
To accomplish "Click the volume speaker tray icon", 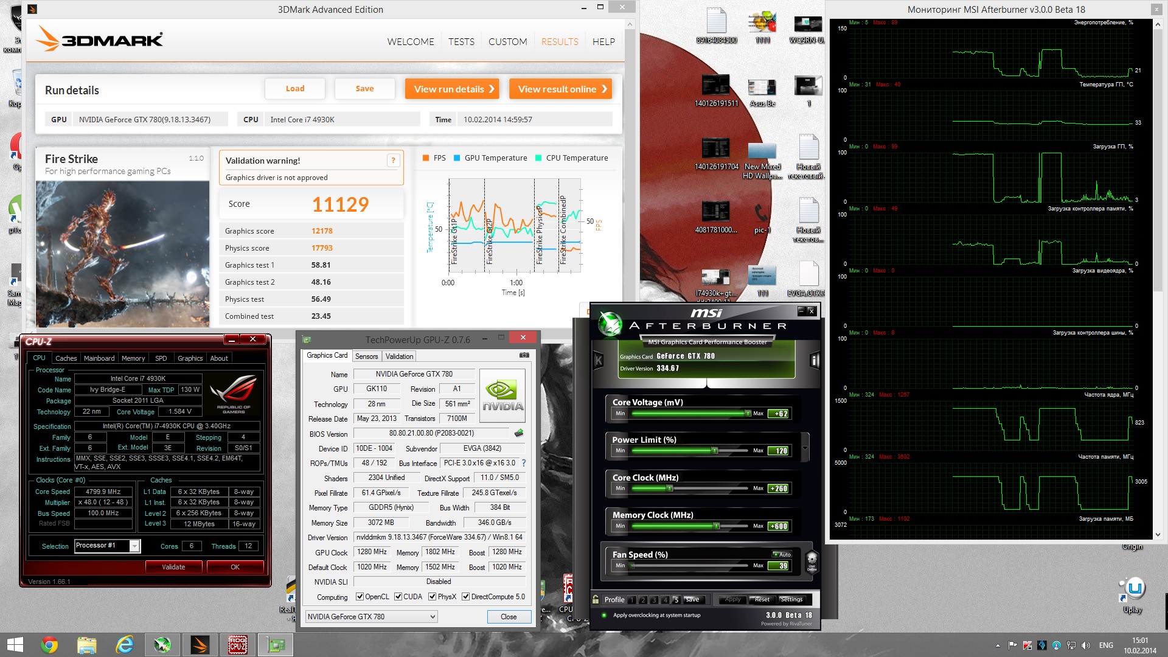I will pyautogui.click(x=1086, y=645).
